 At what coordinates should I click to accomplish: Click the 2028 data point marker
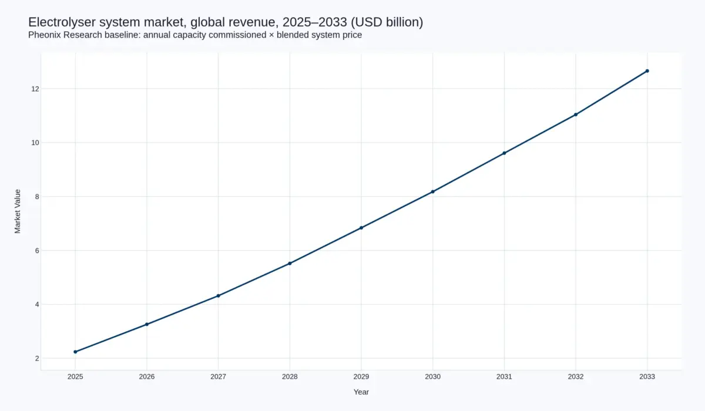(x=290, y=263)
